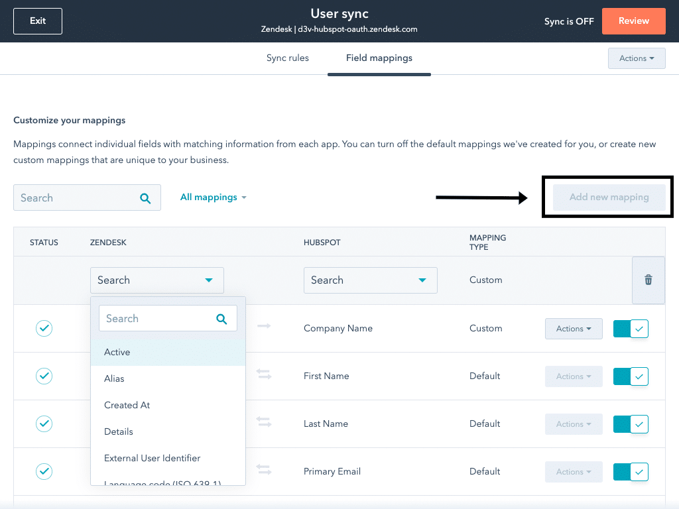This screenshot has height=509, width=679.
Task: Choose Details from the dropdown list
Action: (168, 431)
